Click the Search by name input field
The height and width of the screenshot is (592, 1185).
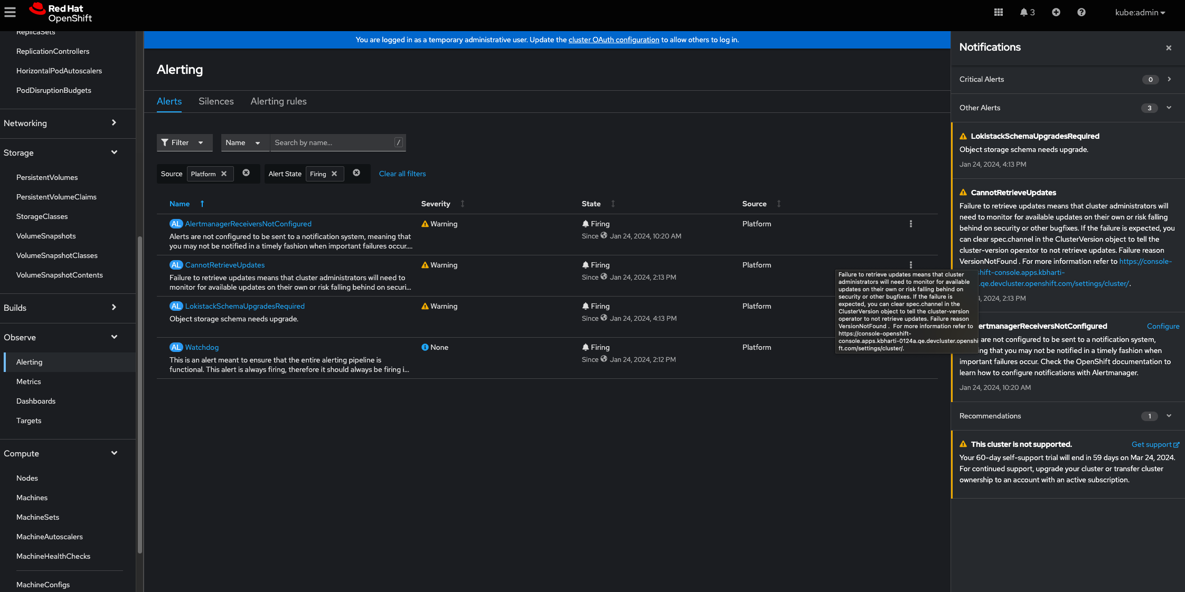pos(333,142)
